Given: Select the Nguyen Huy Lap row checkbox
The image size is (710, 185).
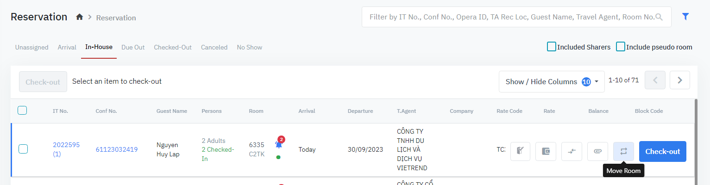Looking at the screenshot, I should click(x=23, y=149).
